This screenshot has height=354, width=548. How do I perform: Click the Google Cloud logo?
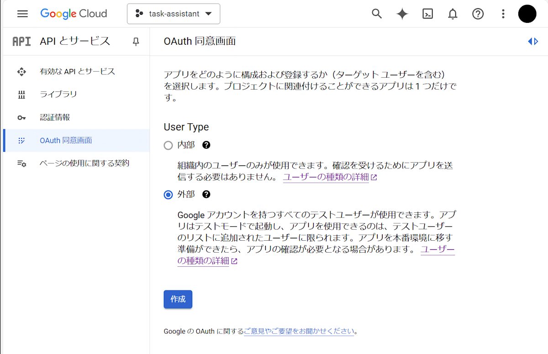point(74,14)
